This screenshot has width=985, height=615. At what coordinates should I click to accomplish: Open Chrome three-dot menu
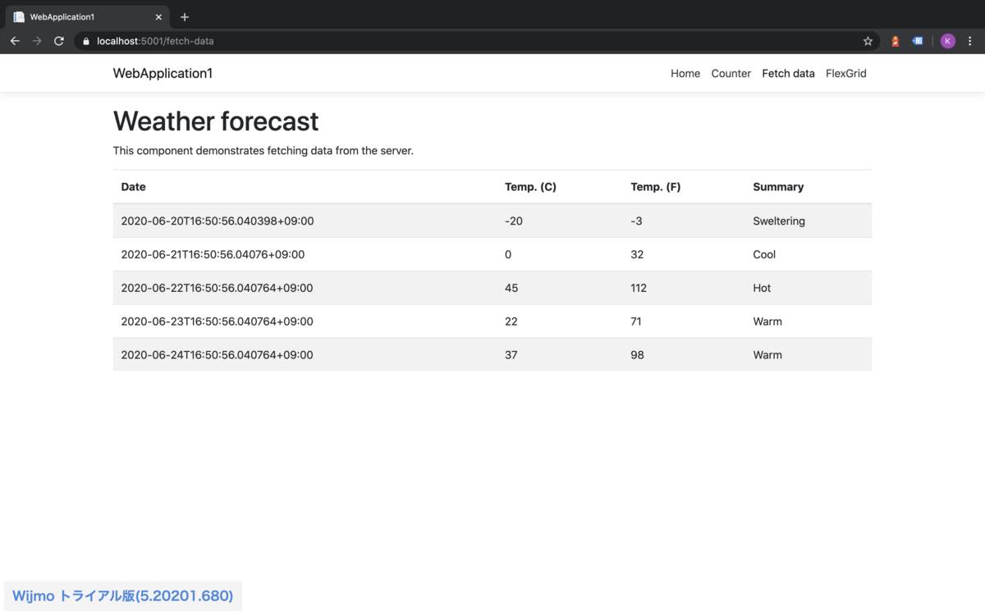point(970,41)
